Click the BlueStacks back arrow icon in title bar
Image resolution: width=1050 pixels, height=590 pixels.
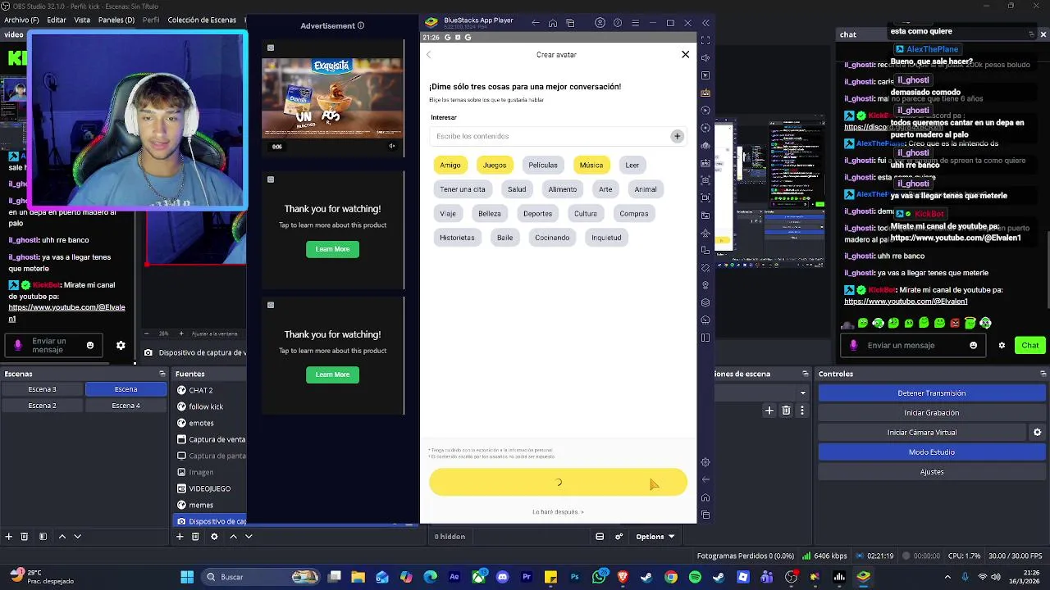point(536,23)
